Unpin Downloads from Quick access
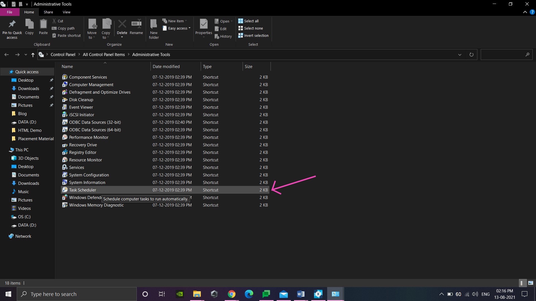This screenshot has width=536, height=301. coord(51,88)
